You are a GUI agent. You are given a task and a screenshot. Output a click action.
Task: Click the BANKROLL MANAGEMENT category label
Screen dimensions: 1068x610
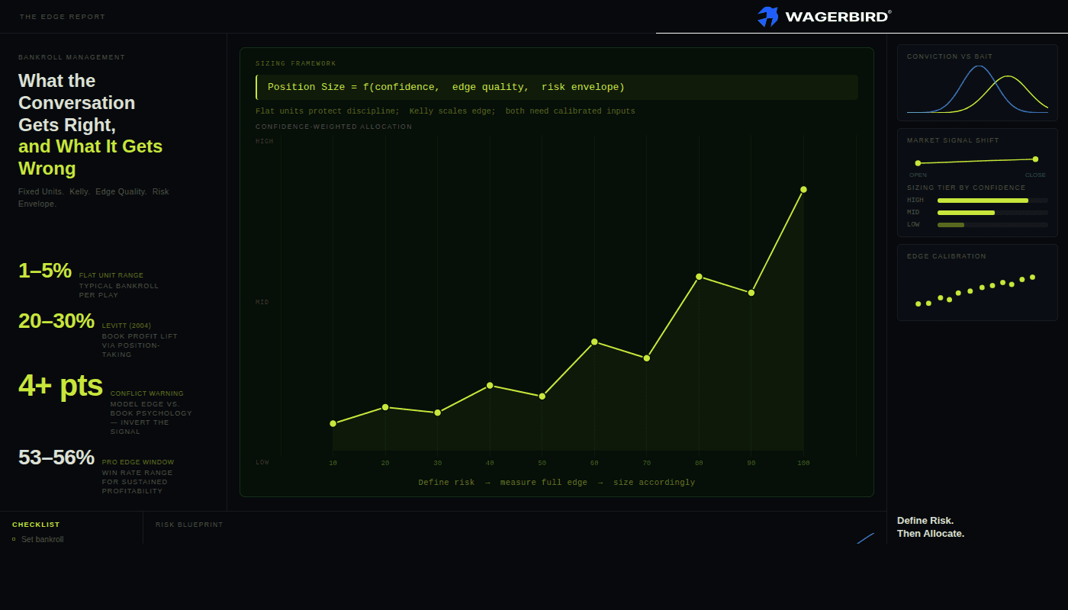pyautogui.click(x=72, y=57)
